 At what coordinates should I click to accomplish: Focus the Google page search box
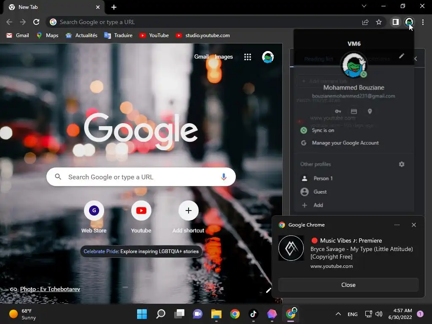point(141,177)
